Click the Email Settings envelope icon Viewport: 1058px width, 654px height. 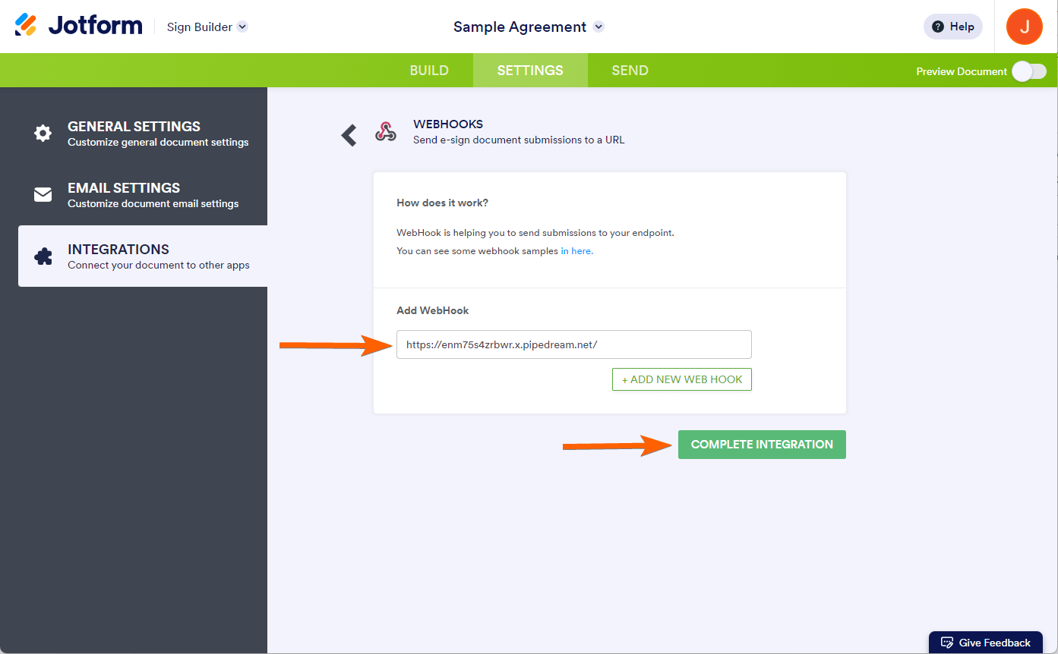pos(43,195)
